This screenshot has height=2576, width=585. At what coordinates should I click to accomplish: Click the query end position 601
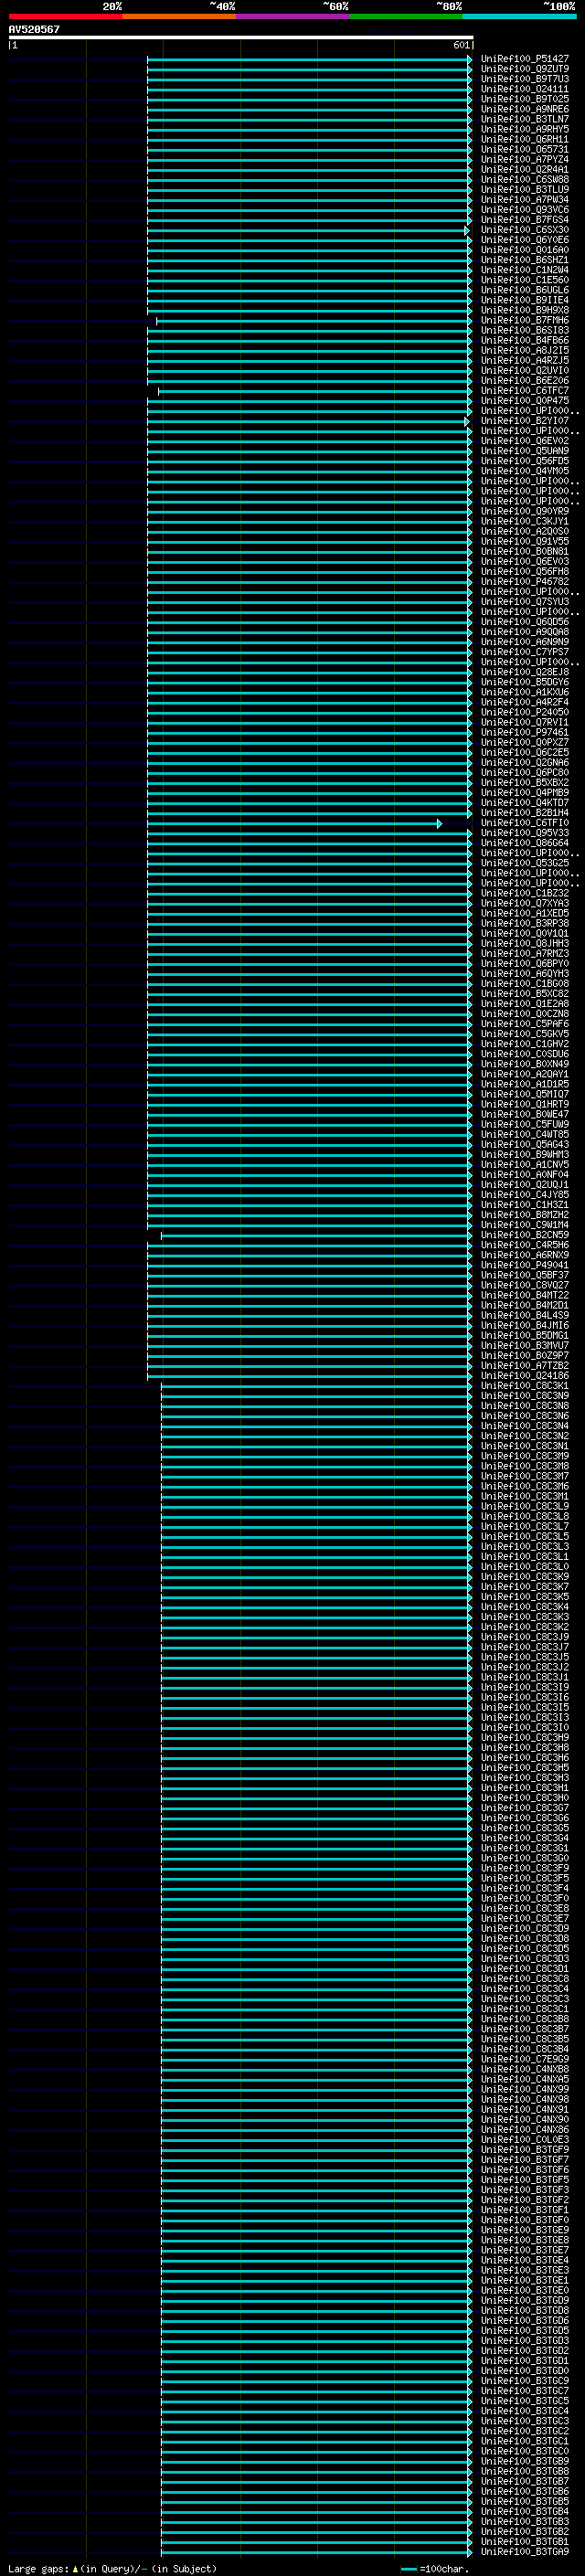461,45
